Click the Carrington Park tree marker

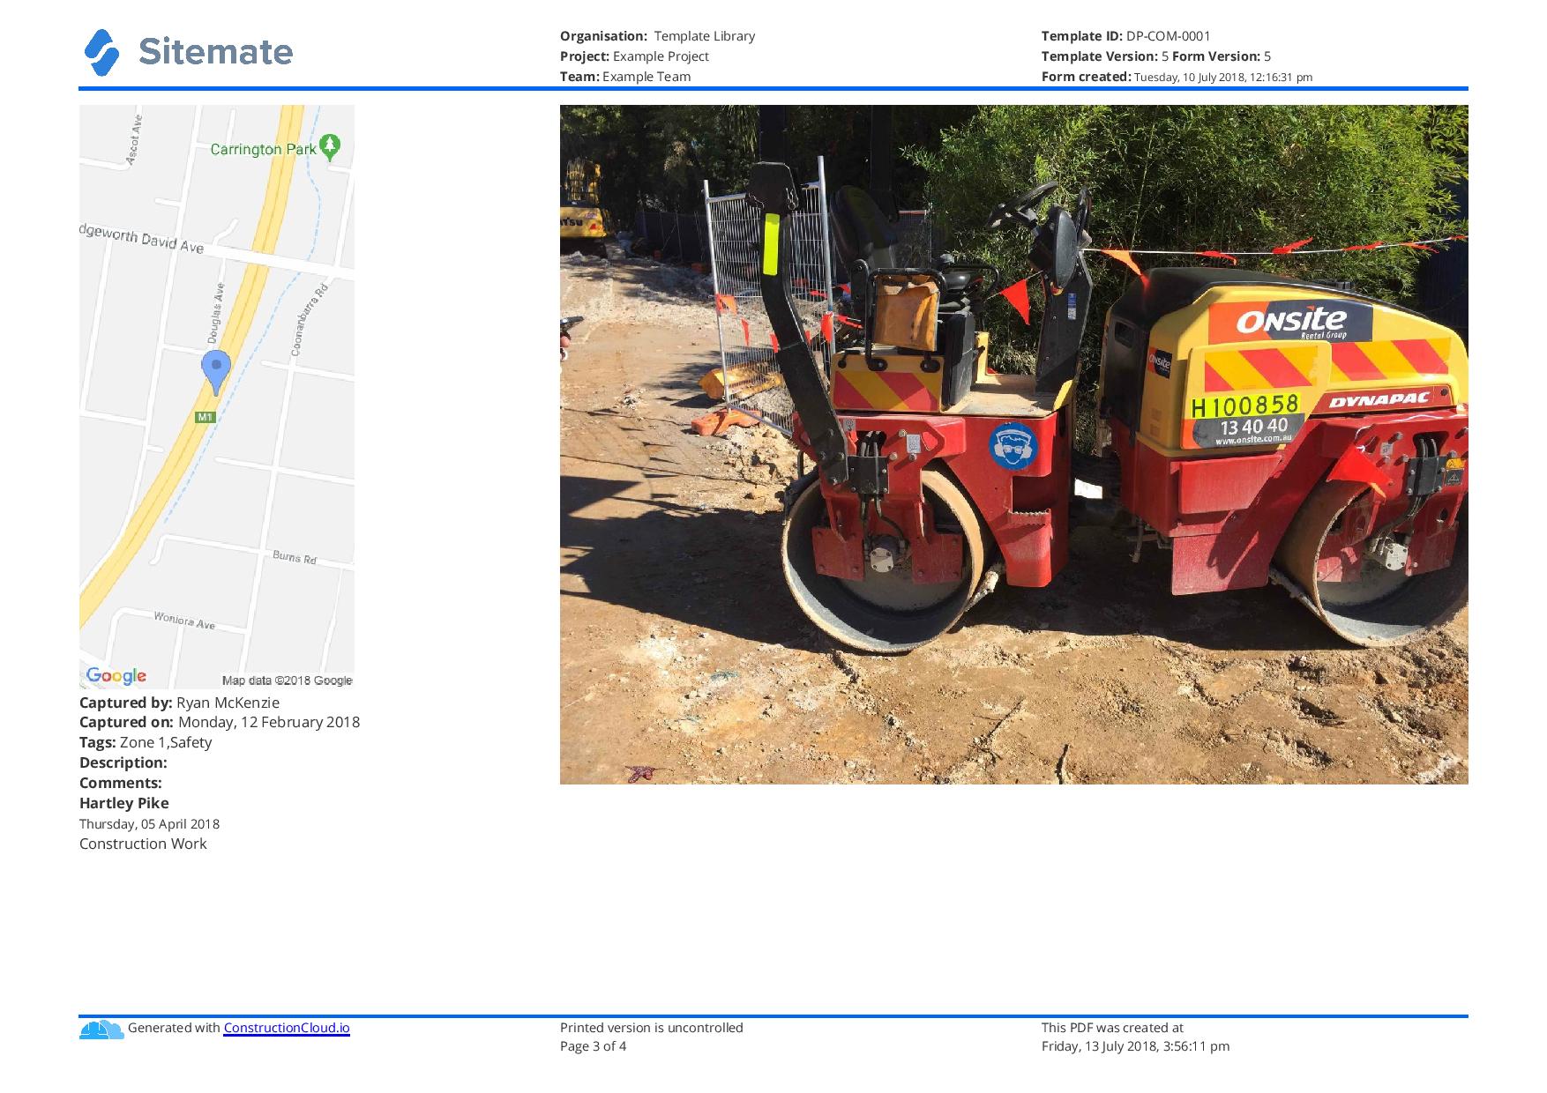[x=330, y=147]
